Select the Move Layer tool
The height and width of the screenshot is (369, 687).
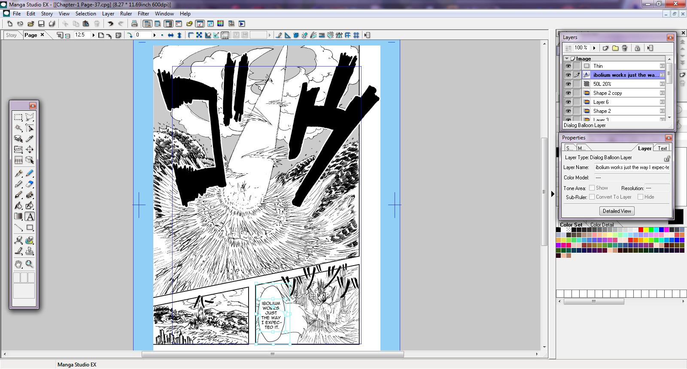coord(30,149)
